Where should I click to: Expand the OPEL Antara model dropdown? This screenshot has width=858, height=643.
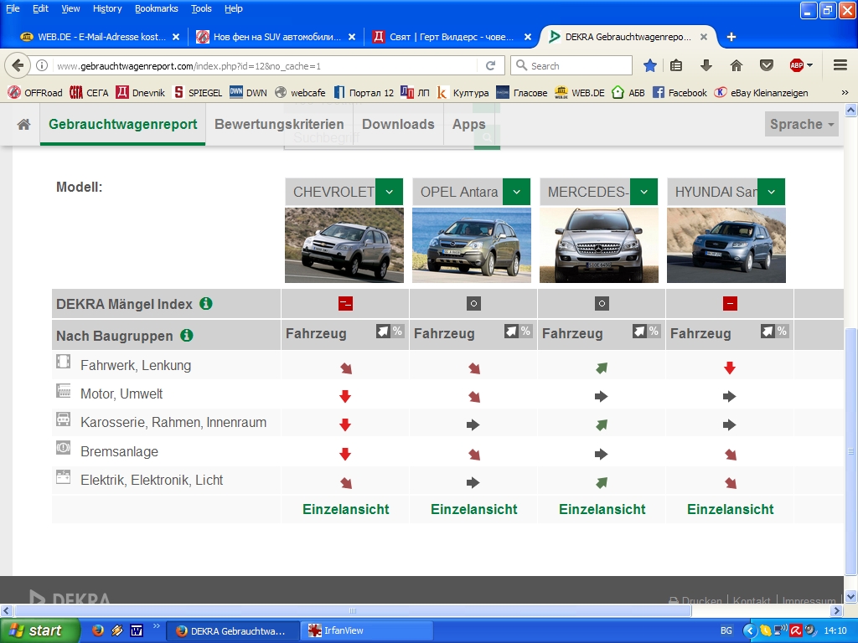click(516, 192)
